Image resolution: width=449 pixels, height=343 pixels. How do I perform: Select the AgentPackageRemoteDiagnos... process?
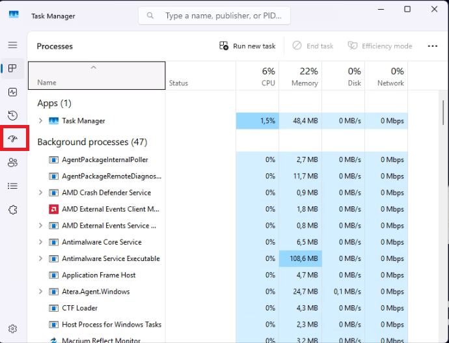click(x=112, y=176)
